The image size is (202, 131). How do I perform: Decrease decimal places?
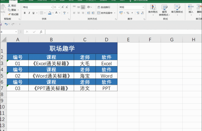[142, 13]
